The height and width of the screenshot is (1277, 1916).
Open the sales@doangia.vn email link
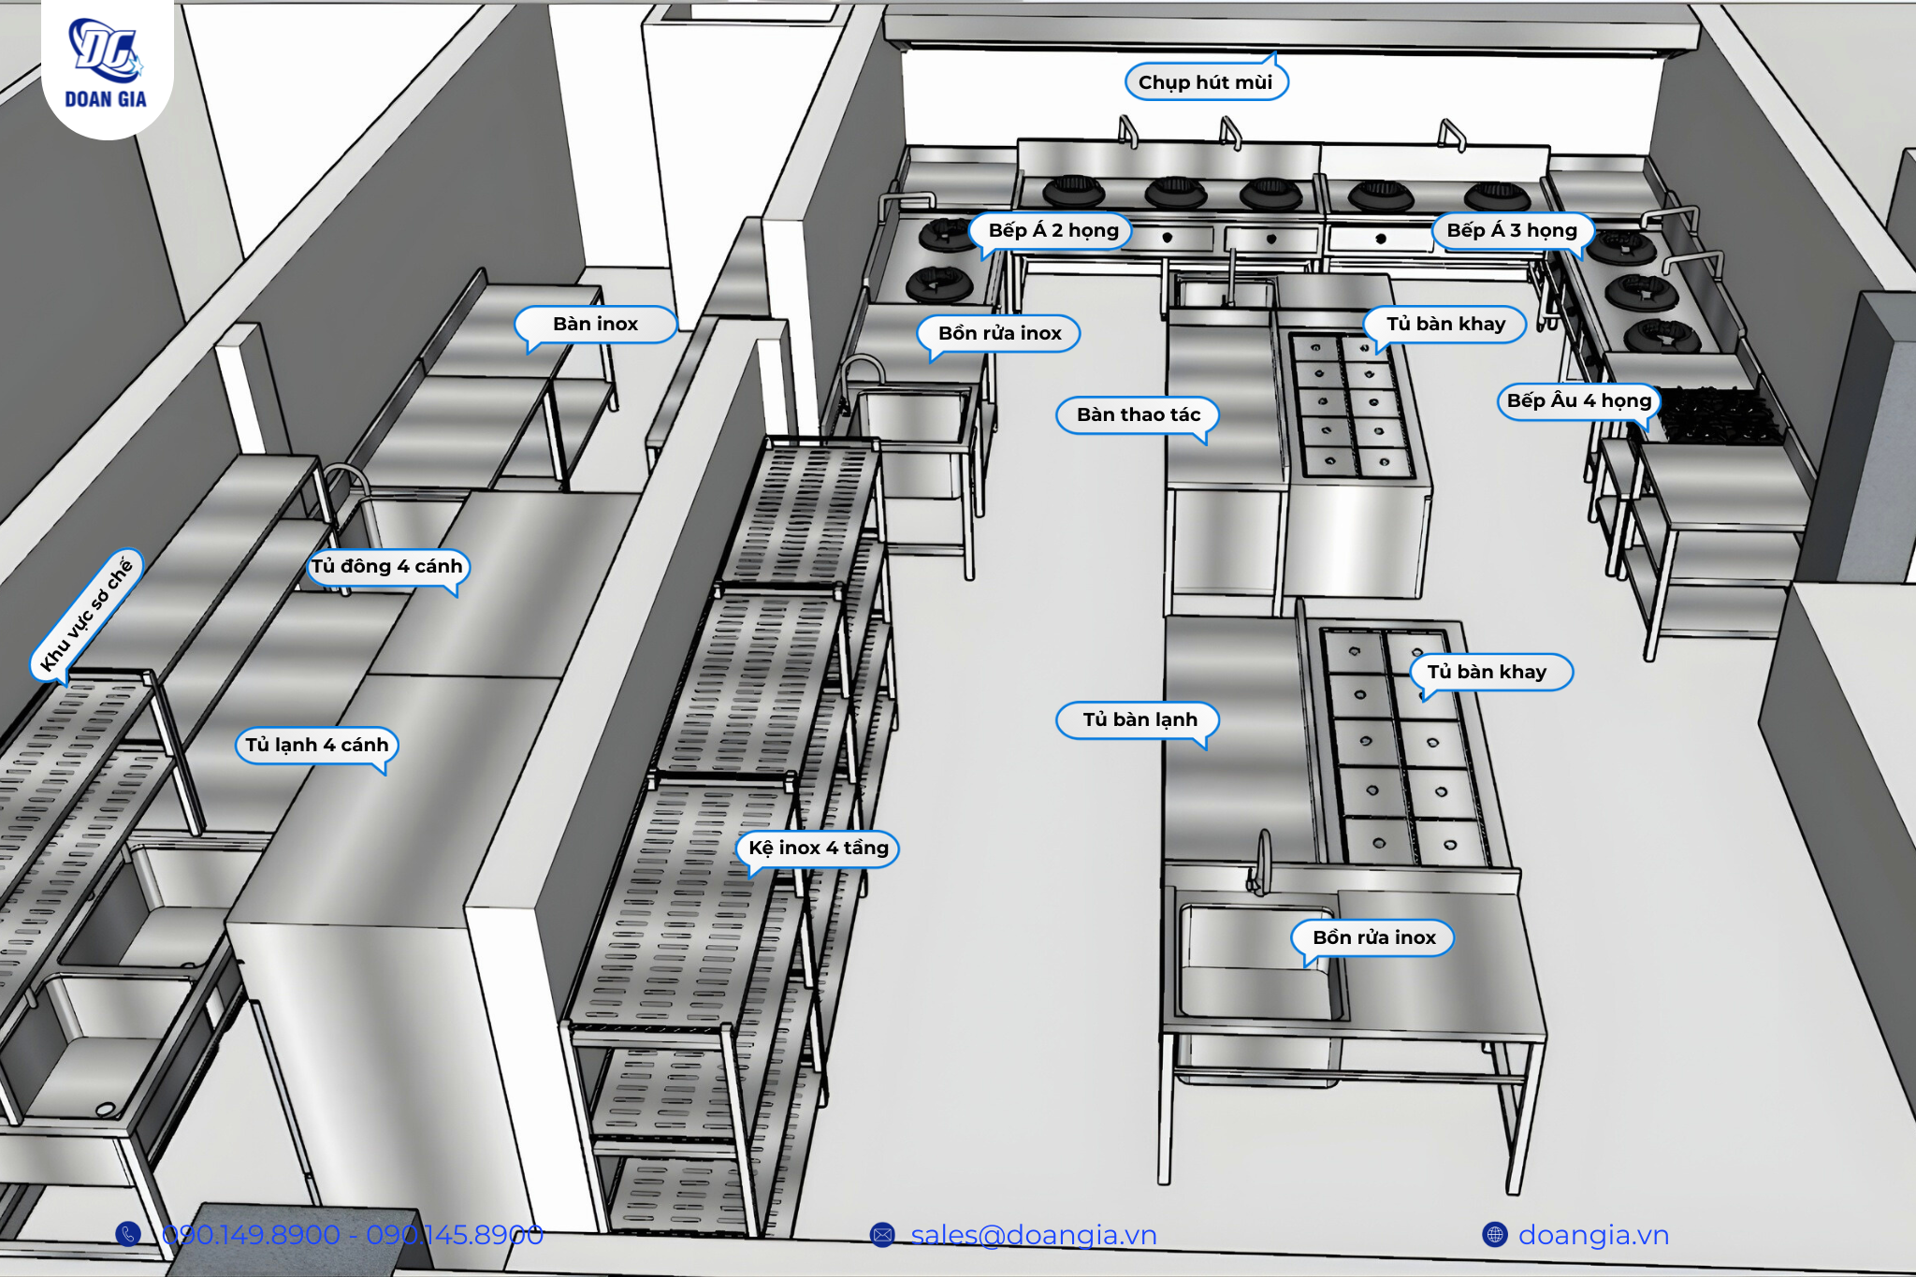coord(1034,1235)
